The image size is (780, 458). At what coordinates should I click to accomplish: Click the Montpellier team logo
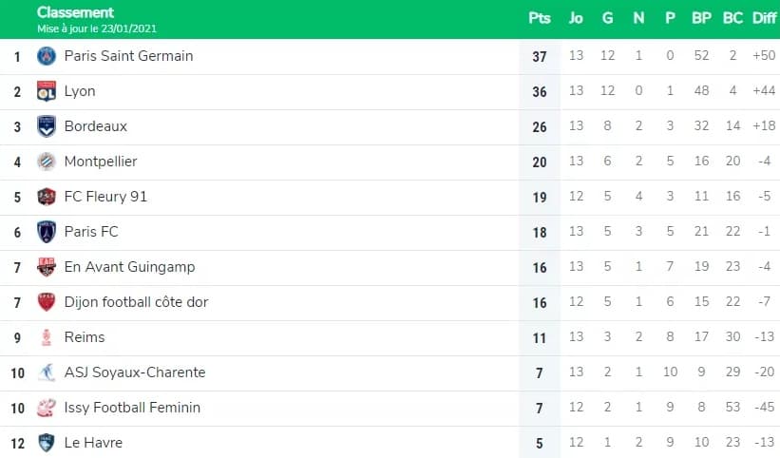click(47, 162)
